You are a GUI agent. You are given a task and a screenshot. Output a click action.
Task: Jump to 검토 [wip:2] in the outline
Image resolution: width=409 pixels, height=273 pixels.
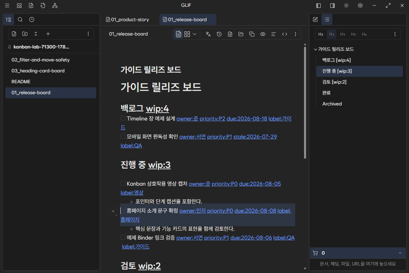(360, 82)
